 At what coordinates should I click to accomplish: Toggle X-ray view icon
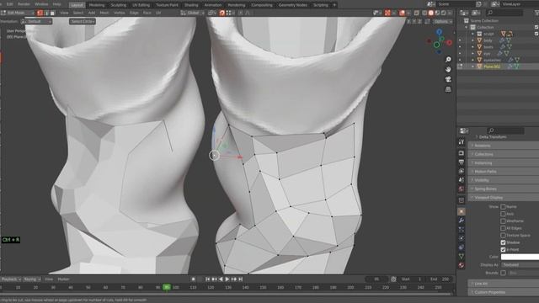417,13
